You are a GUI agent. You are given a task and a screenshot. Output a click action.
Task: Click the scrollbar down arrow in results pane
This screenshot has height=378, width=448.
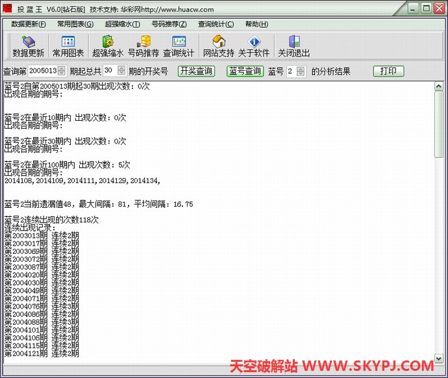click(x=439, y=353)
